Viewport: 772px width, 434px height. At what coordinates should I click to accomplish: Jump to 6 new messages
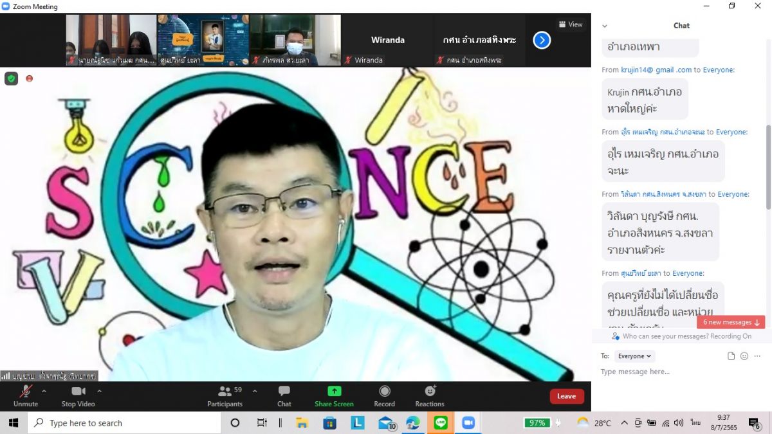[730, 322]
